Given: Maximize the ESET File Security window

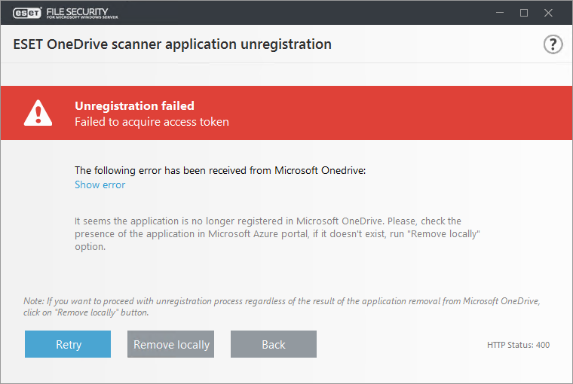Looking at the screenshot, I should pos(524,13).
